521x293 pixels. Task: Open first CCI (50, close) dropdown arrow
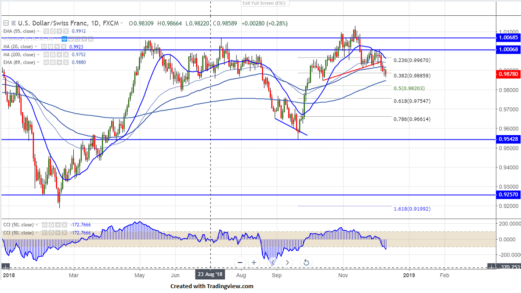36,225
